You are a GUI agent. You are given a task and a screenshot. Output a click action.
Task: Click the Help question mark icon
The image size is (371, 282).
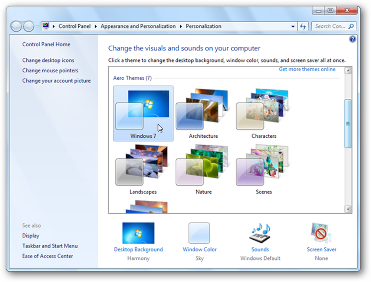[x=352, y=39]
